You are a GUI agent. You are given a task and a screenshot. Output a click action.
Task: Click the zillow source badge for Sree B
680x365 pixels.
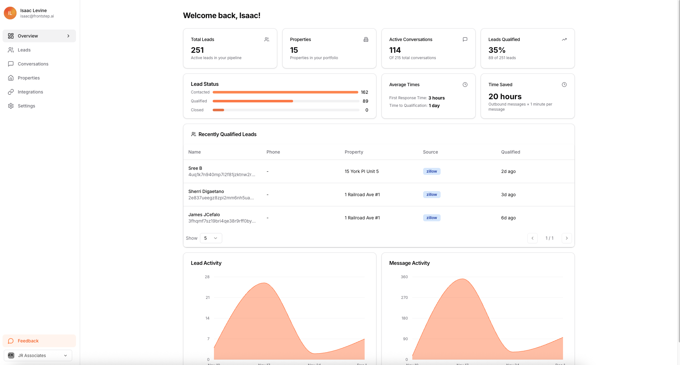click(431, 171)
